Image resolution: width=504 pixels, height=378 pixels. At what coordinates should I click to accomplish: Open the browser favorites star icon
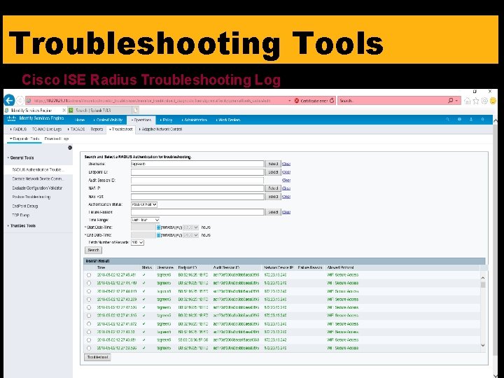pyautogui.click(x=476, y=101)
